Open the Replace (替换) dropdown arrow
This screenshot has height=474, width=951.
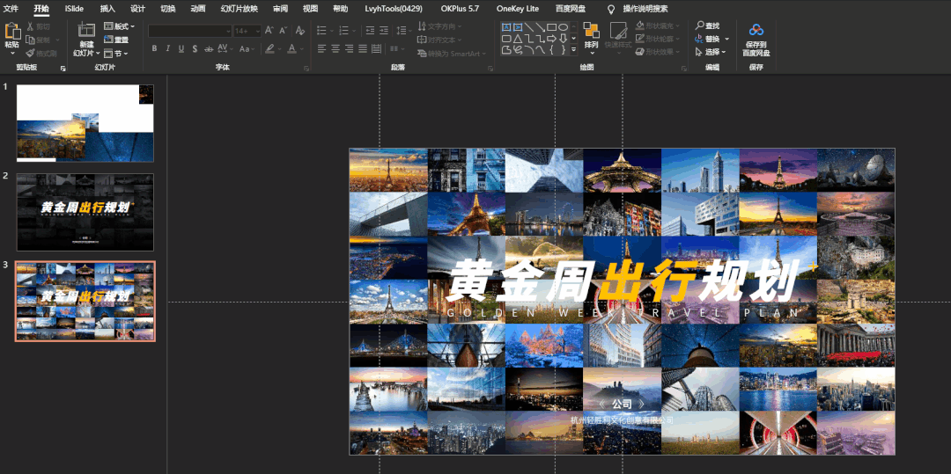(x=726, y=39)
